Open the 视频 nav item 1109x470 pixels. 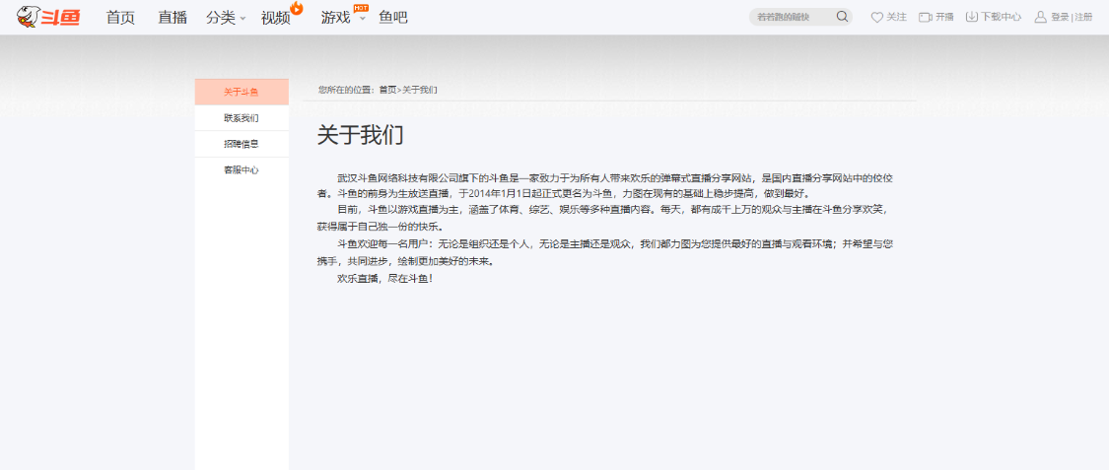click(x=276, y=18)
